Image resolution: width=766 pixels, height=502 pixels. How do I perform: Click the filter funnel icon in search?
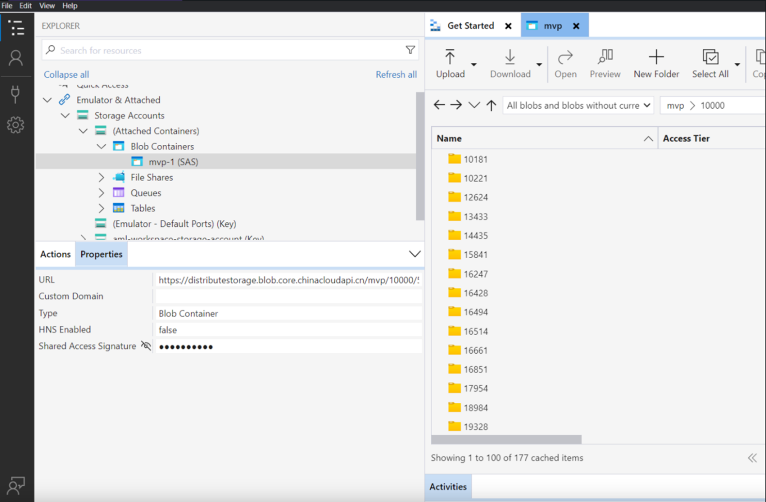click(410, 50)
